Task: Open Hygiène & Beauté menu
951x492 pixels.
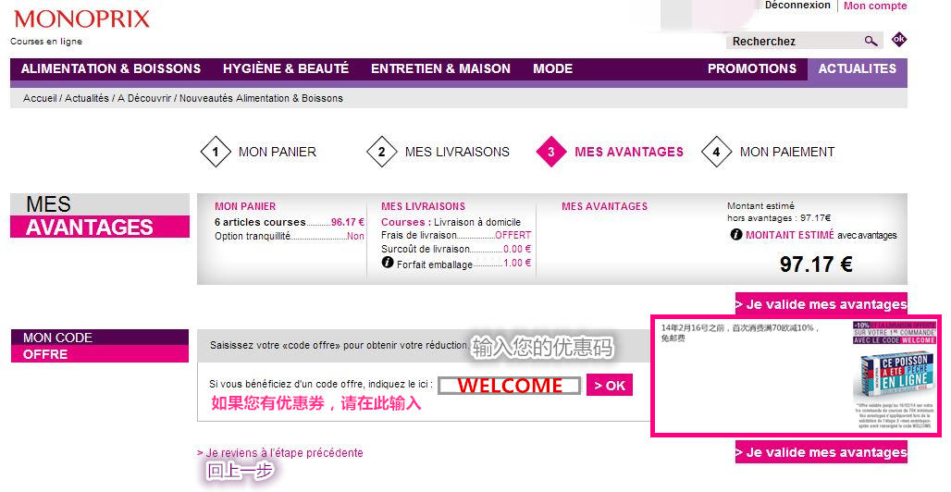Action: click(x=286, y=68)
